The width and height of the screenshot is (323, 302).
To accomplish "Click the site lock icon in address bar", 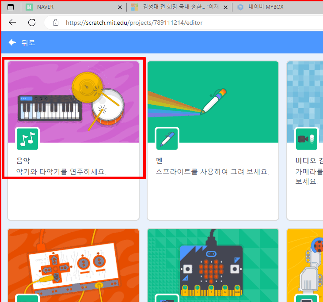I will 56,23.
